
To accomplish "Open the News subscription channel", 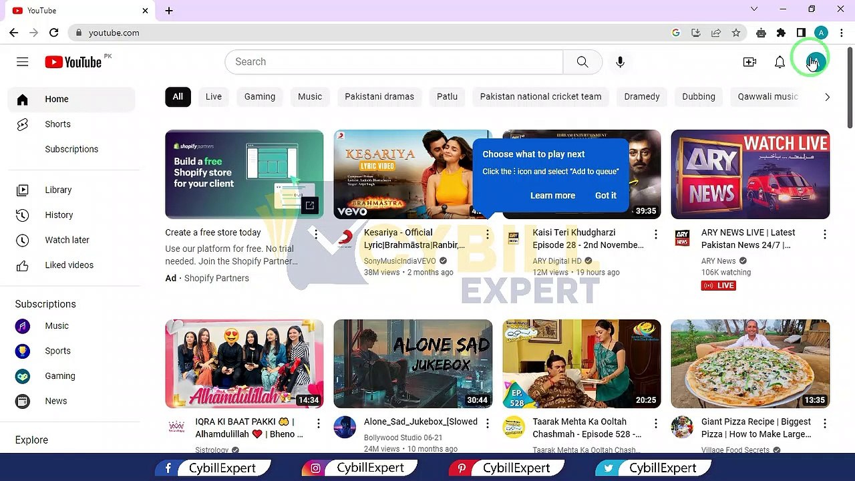I will point(71,402).
